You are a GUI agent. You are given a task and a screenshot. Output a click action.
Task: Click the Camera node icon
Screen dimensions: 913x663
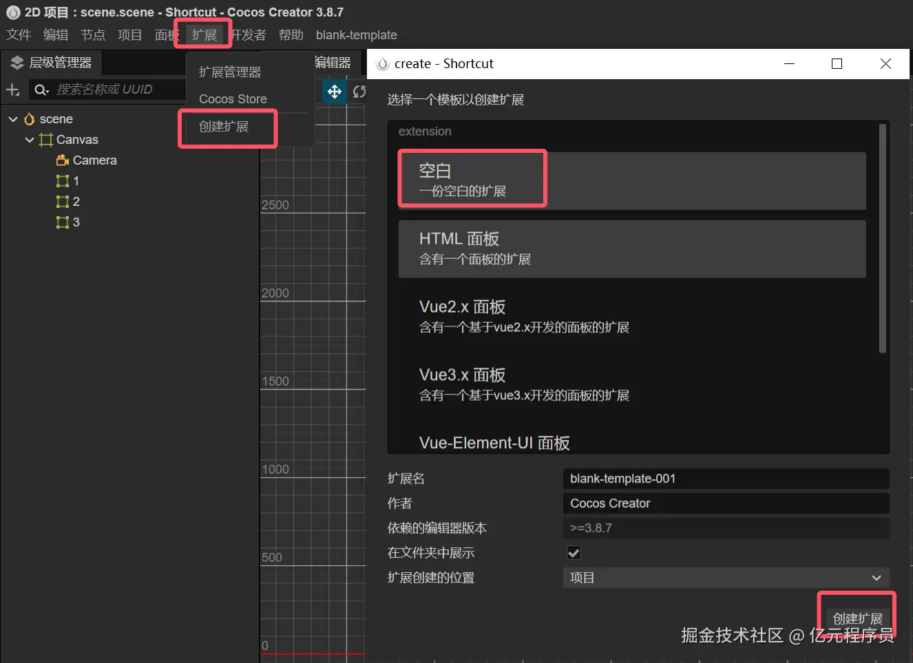pyautogui.click(x=63, y=160)
